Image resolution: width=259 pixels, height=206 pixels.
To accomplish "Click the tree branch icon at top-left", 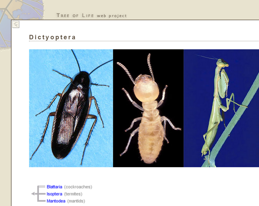I will 16,25.
